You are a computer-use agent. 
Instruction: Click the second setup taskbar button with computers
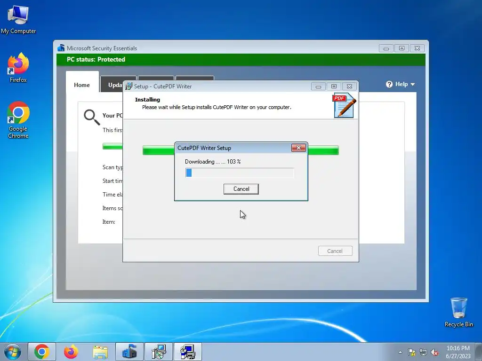(188, 352)
